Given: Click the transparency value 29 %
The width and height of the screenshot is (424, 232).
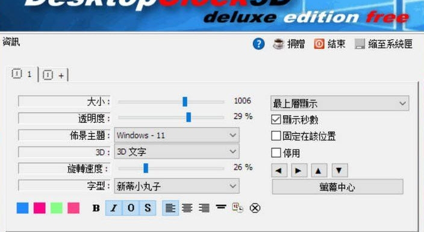Looking at the screenshot, I should [x=243, y=116].
